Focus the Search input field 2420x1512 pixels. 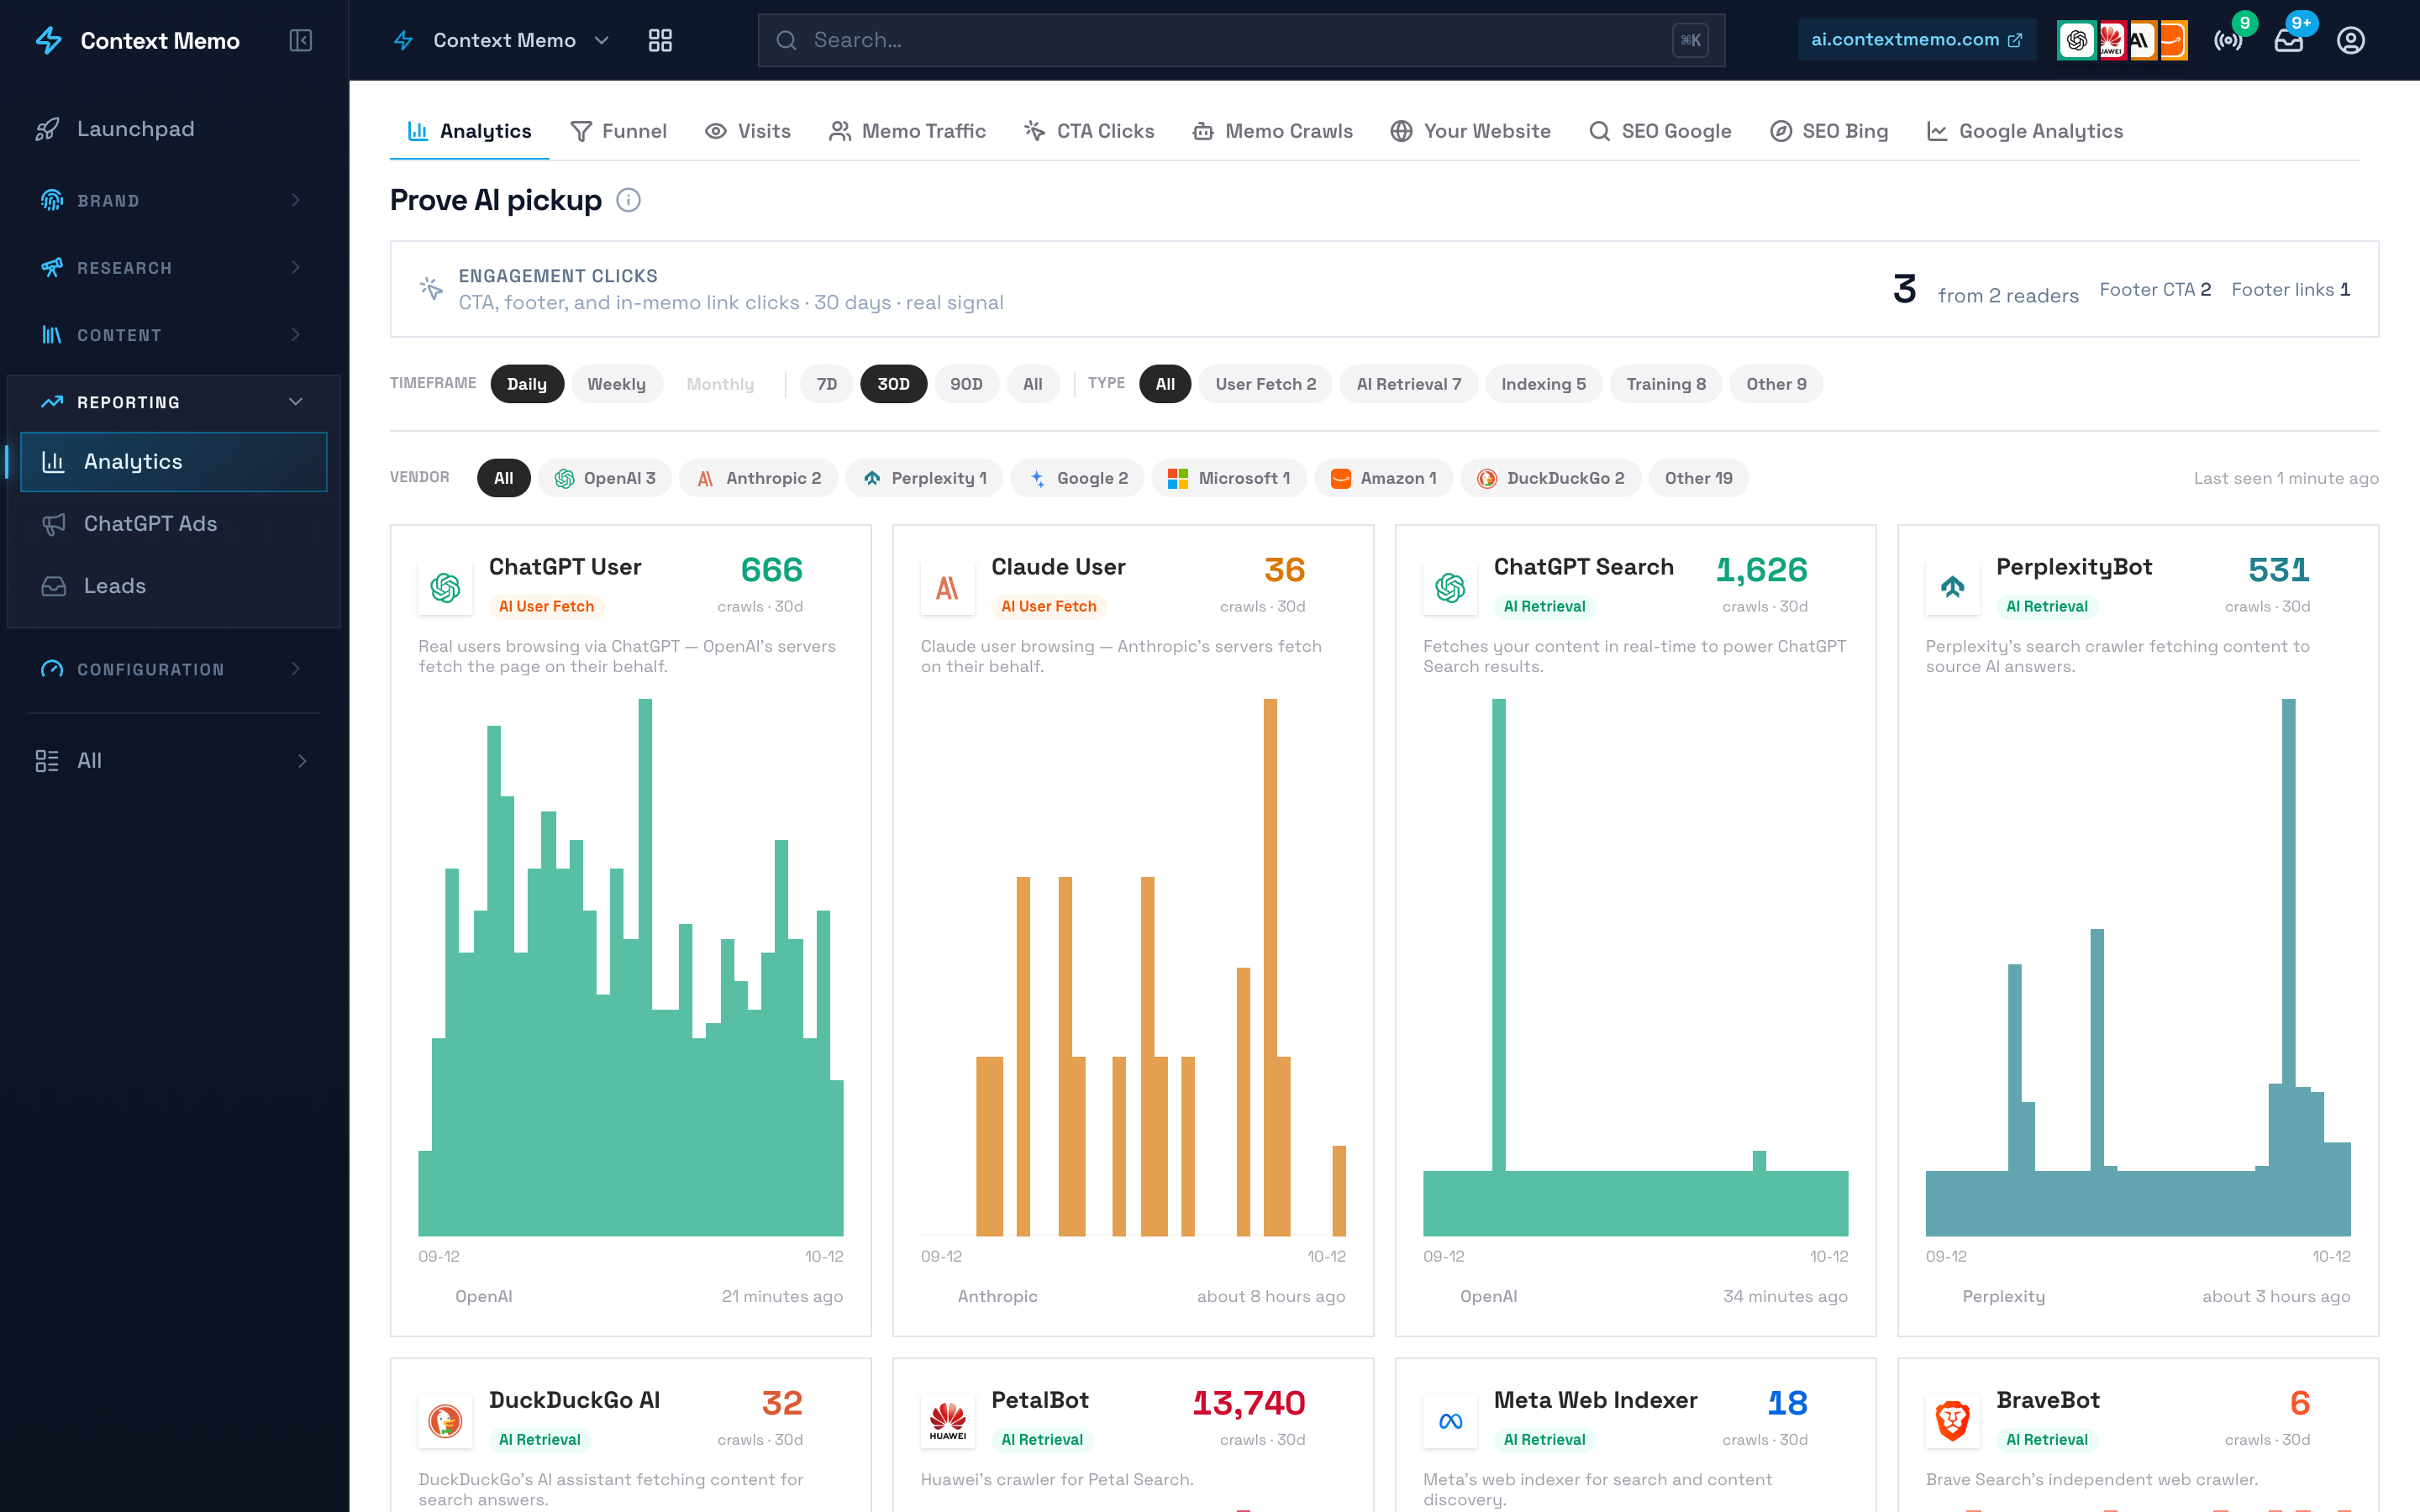pyautogui.click(x=1241, y=40)
